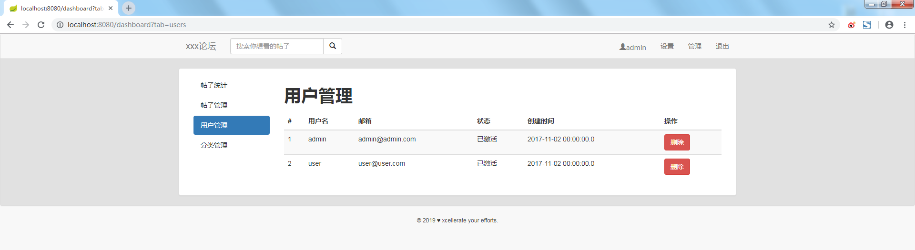
Task: Switch to 帖子统计 sidebar tab
Action: [232, 85]
